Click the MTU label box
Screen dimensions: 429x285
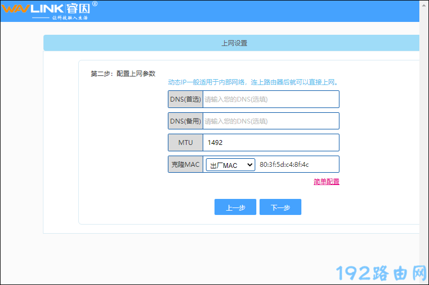(x=185, y=143)
